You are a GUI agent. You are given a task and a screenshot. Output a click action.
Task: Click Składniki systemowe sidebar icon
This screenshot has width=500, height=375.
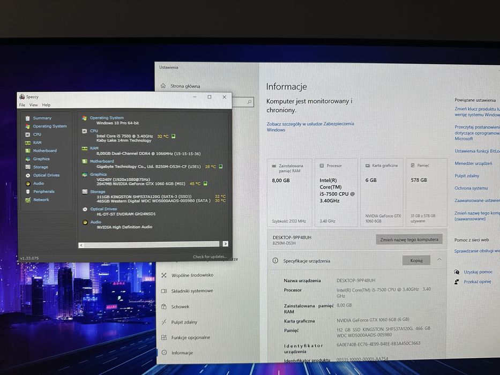pos(164,291)
